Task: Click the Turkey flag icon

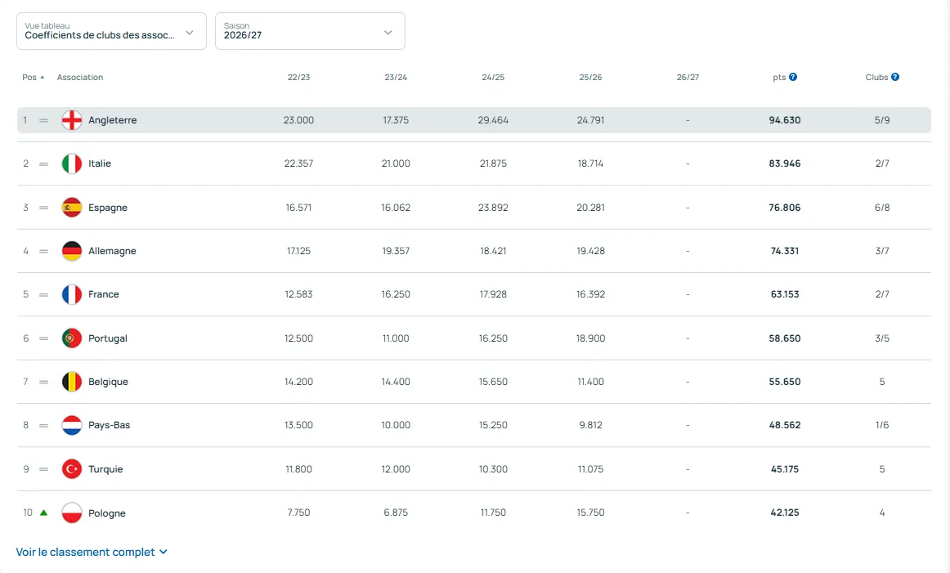Action: [72, 469]
